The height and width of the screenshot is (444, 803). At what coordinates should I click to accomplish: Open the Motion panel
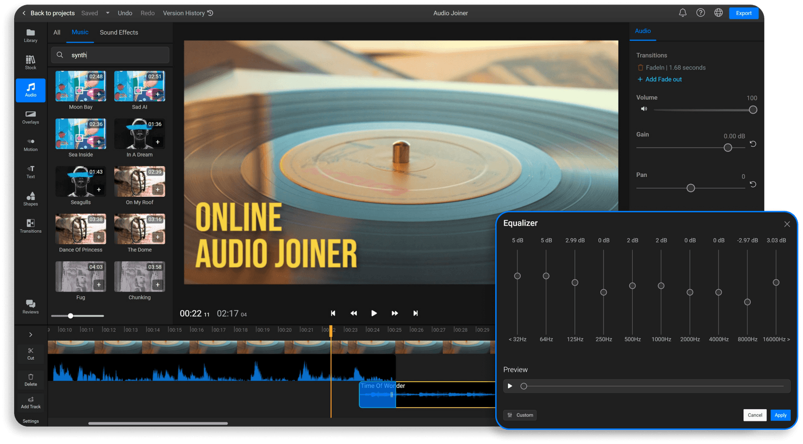coord(31,144)
